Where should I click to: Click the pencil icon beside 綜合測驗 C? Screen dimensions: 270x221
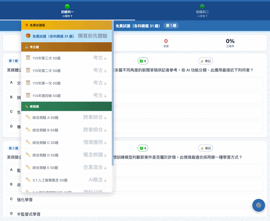tap(28, 142)
